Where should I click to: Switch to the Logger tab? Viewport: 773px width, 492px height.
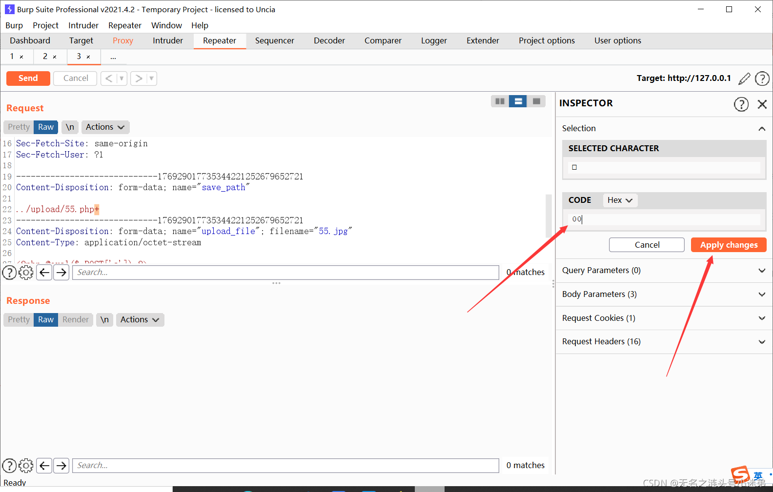pos(434,40)
